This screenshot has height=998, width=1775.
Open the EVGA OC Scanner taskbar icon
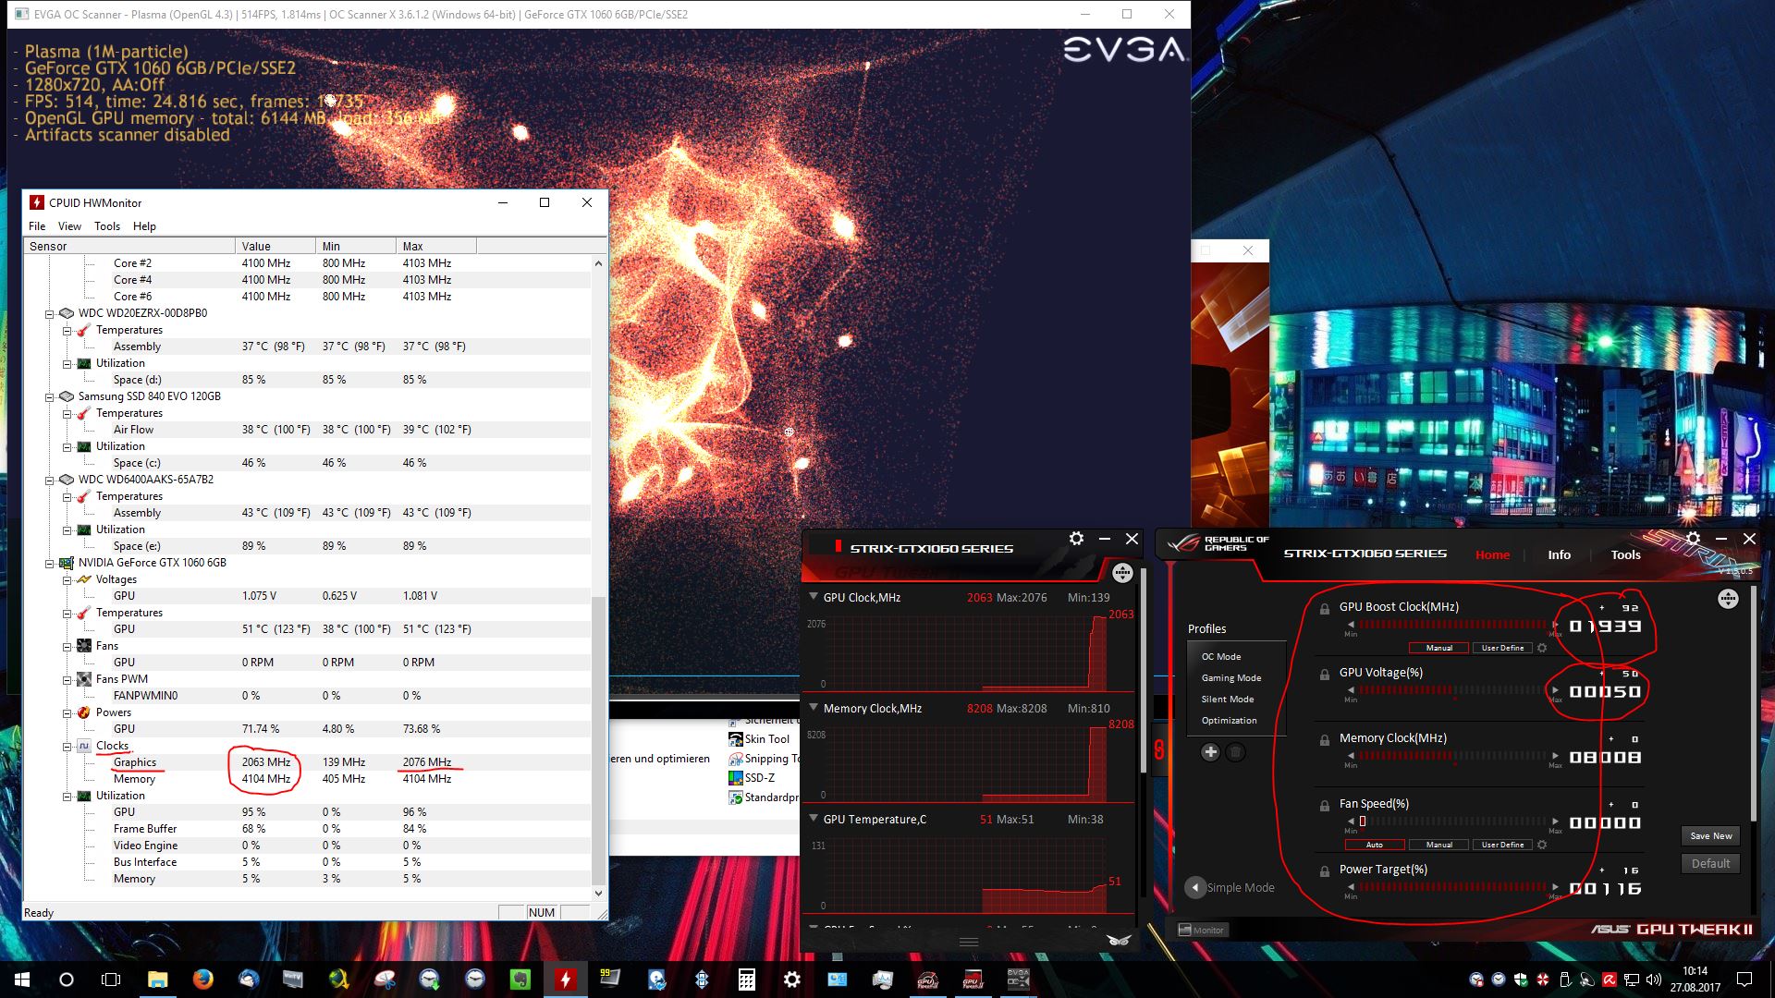[x=1018, y=980]
